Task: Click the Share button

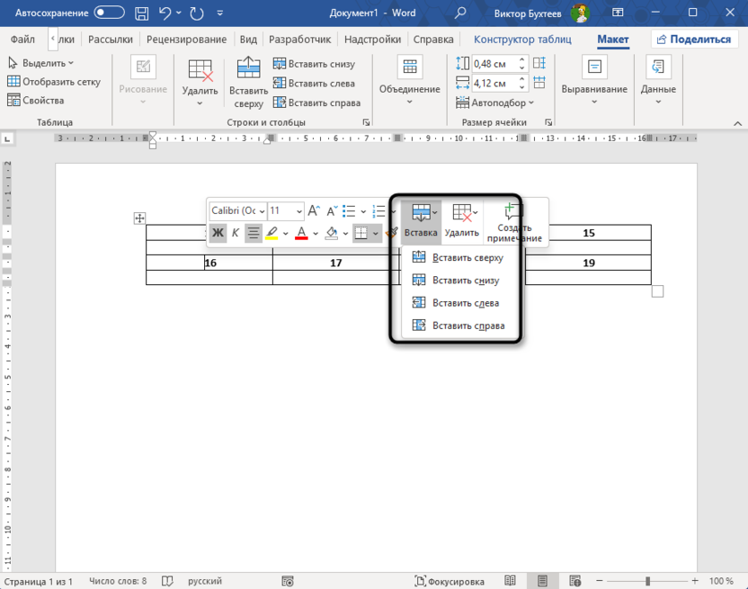Action: tap(693, 40)
